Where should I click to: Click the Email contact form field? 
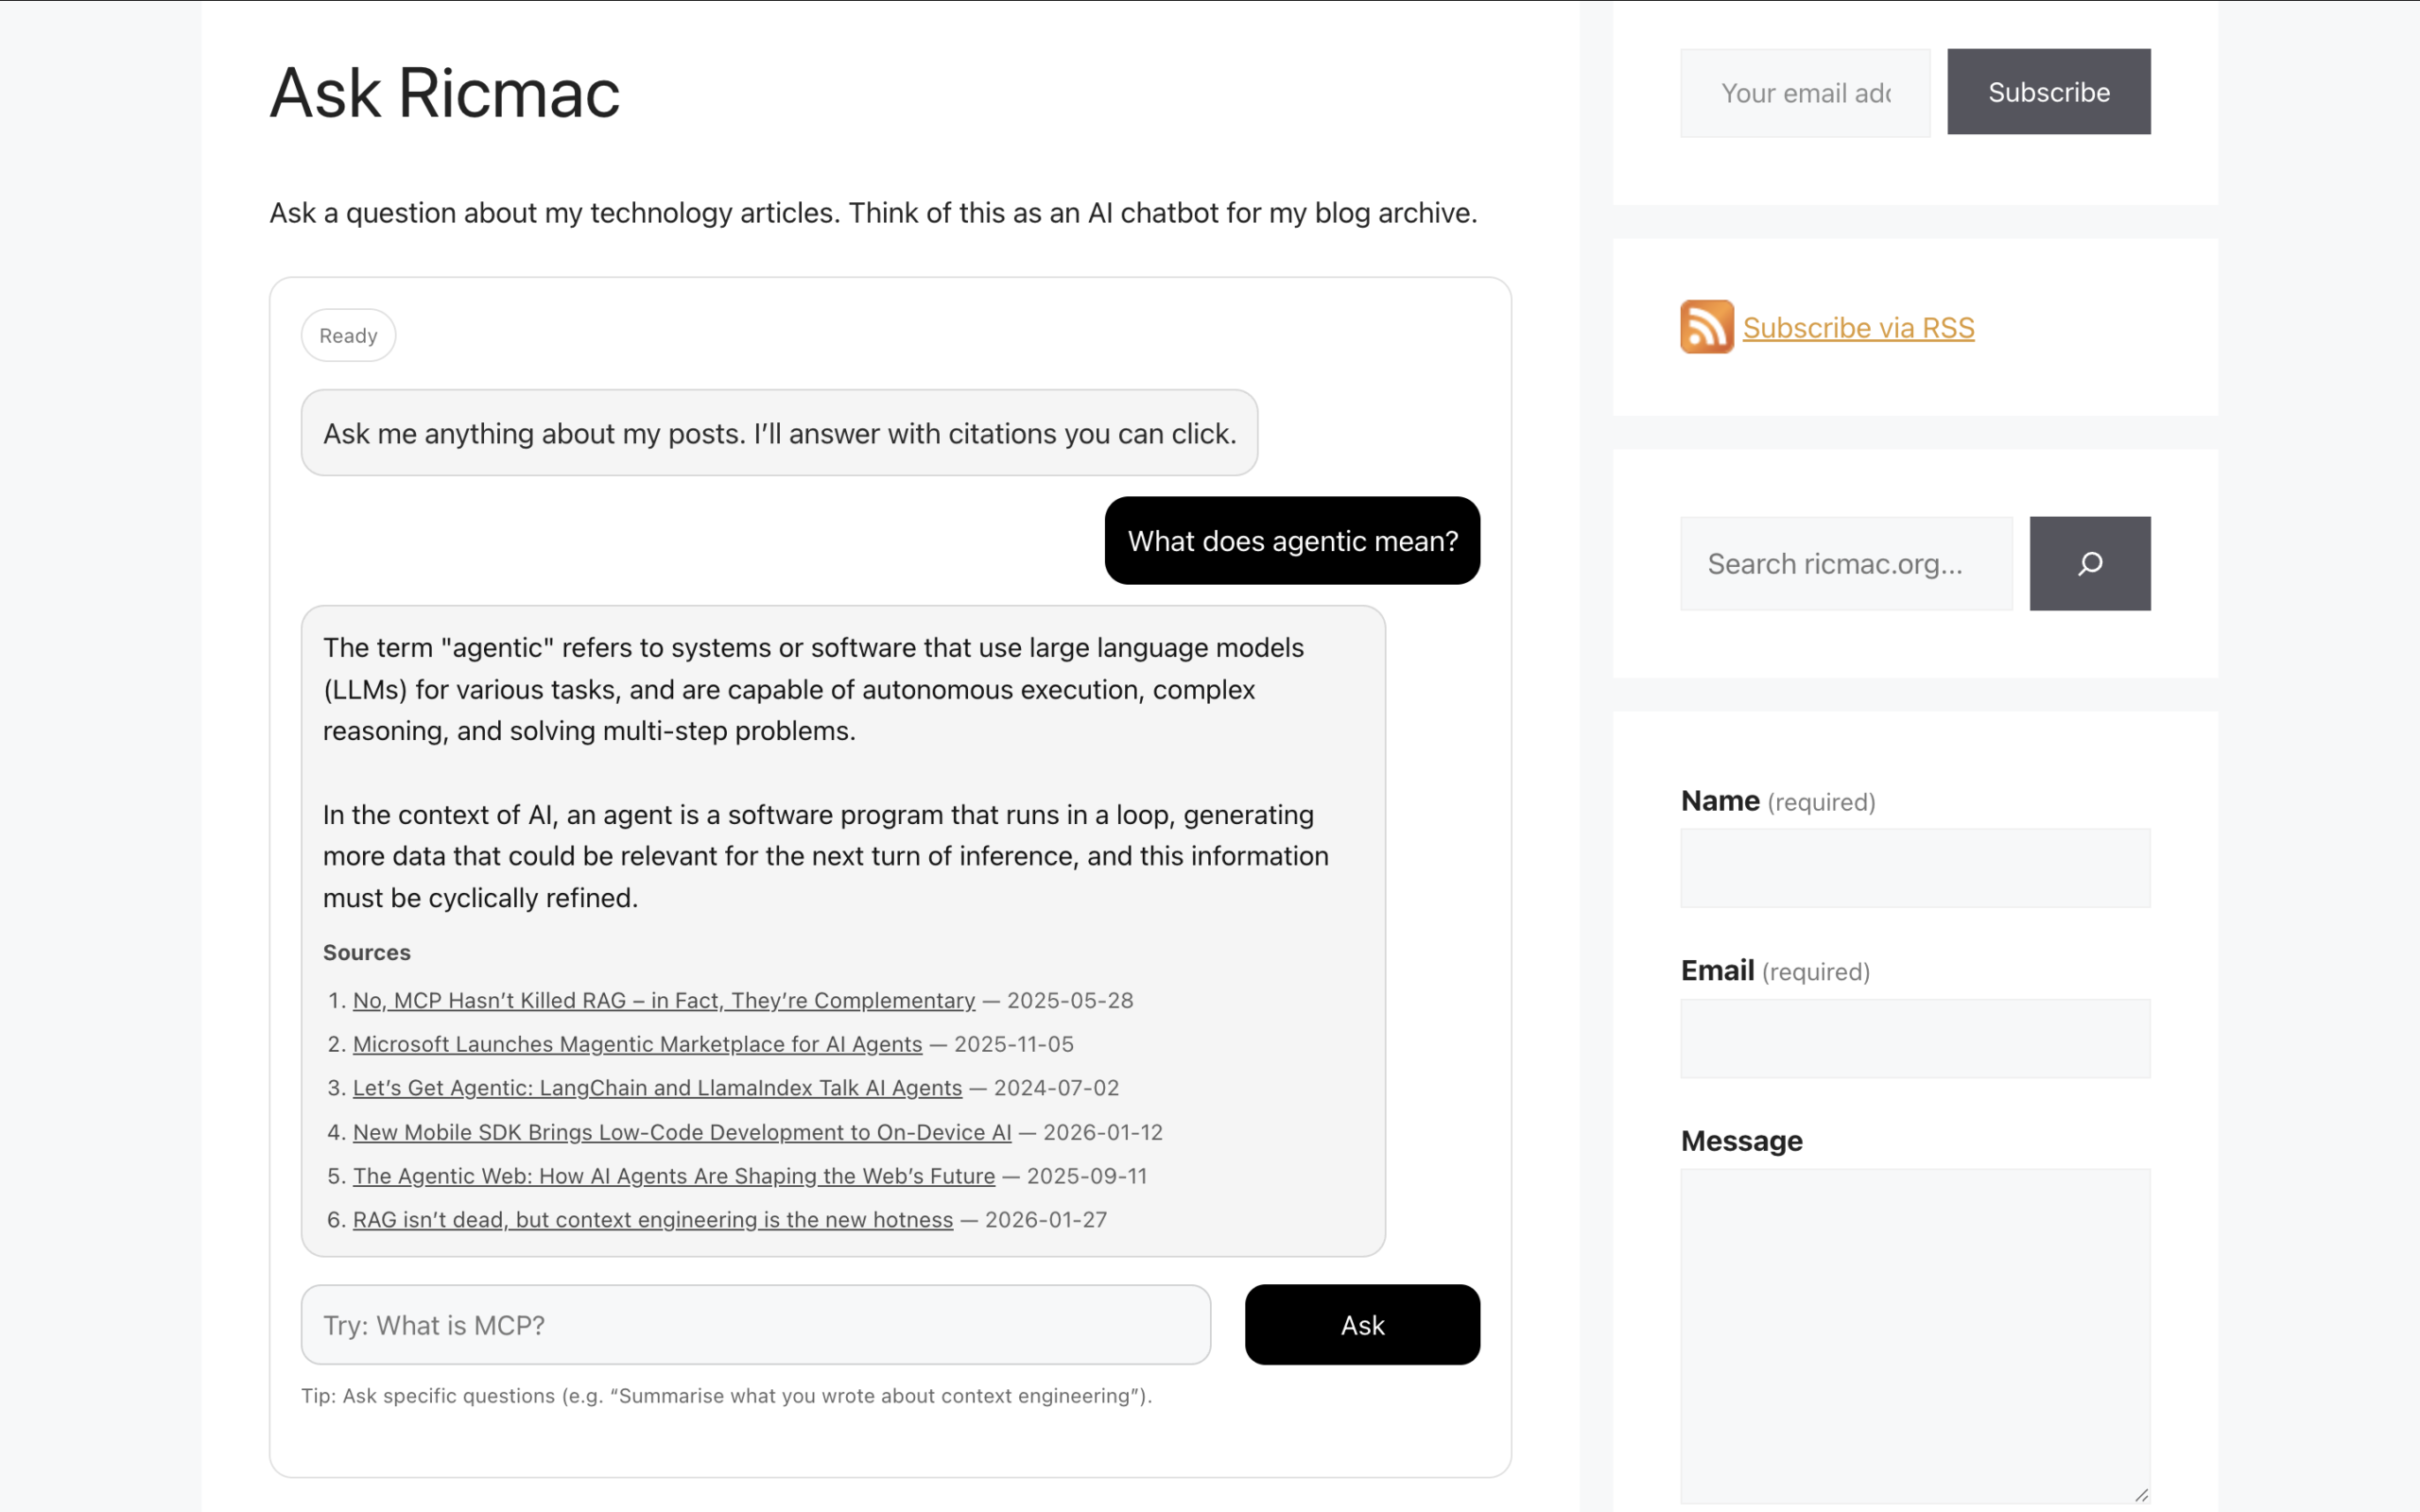point(1914,1038)
